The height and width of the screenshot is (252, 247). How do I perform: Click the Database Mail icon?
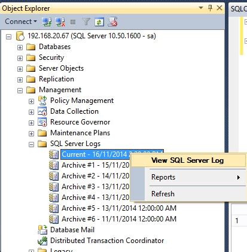click(42, 230)
